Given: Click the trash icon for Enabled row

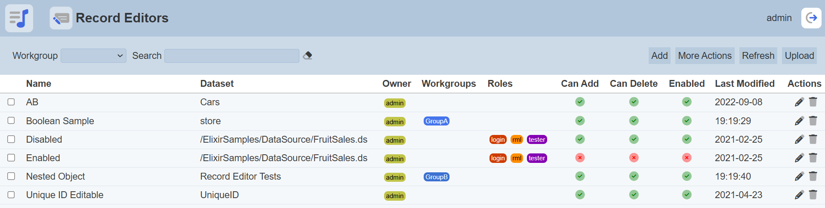Looking at the screenshot, I should pos(813,158).
